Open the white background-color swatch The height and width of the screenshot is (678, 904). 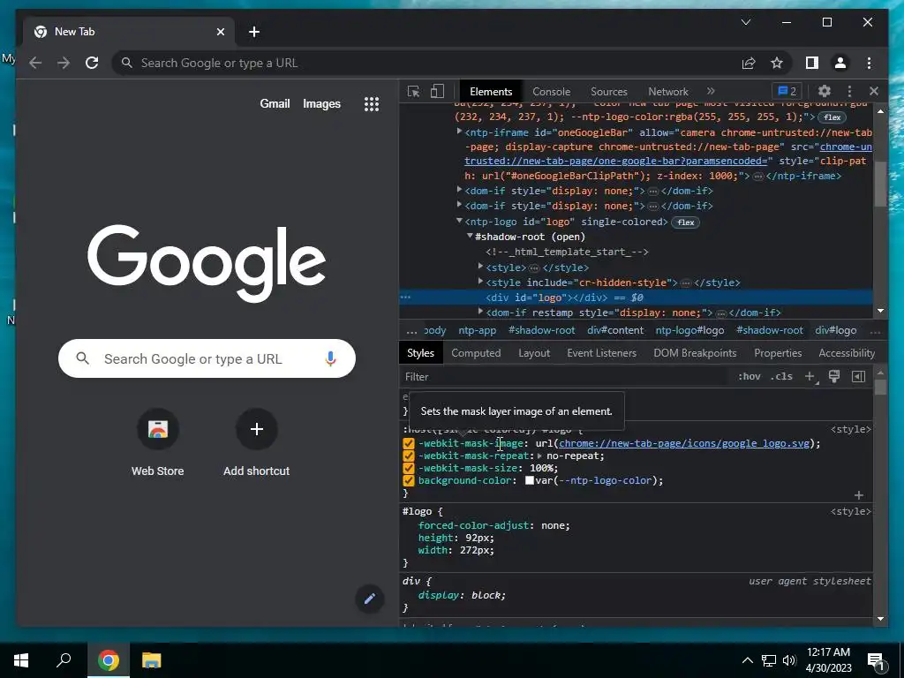click(x=530, y=480)
